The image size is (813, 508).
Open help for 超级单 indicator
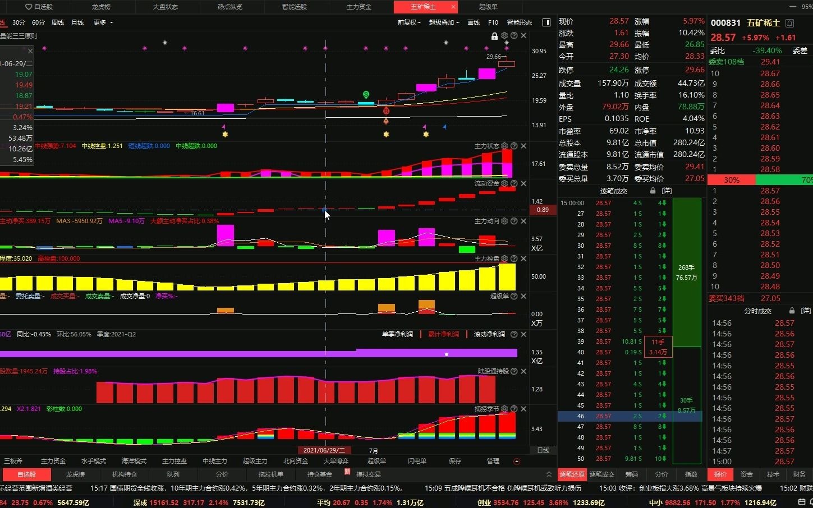click(x=514, y=296)
